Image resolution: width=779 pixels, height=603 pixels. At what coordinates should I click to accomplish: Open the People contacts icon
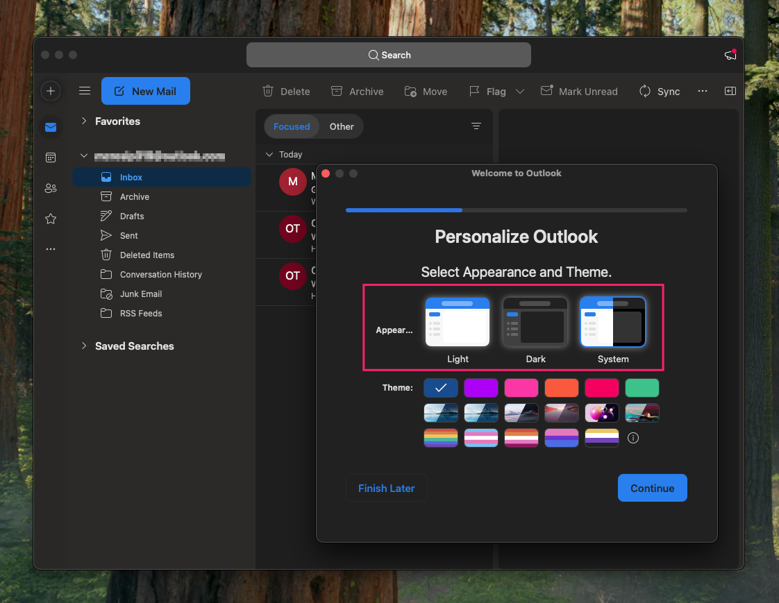point(51,188)
